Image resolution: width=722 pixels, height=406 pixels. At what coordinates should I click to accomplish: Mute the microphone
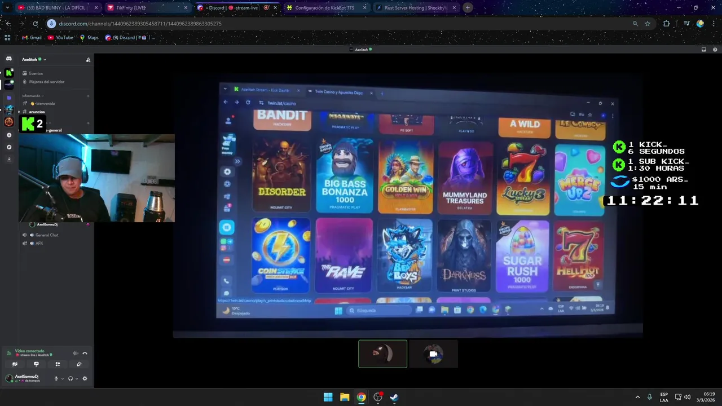[x=56, y=378]
